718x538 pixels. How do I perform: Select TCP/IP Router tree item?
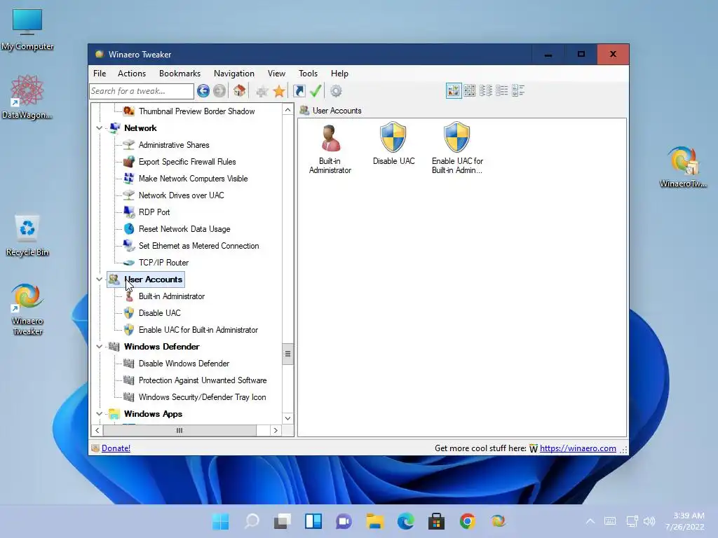[x=163, y=263]
